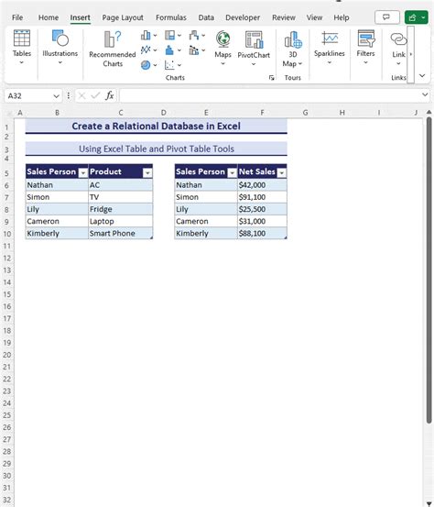Open the Tables group button
Viewport: 434px width, 507px height.
click(x=22, y=48)
